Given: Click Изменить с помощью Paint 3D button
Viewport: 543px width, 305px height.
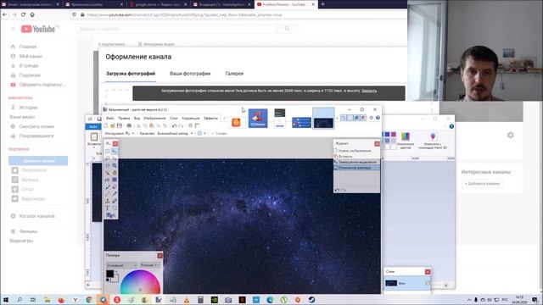Looking at the screenshot, I should click(x=433, y=141).
